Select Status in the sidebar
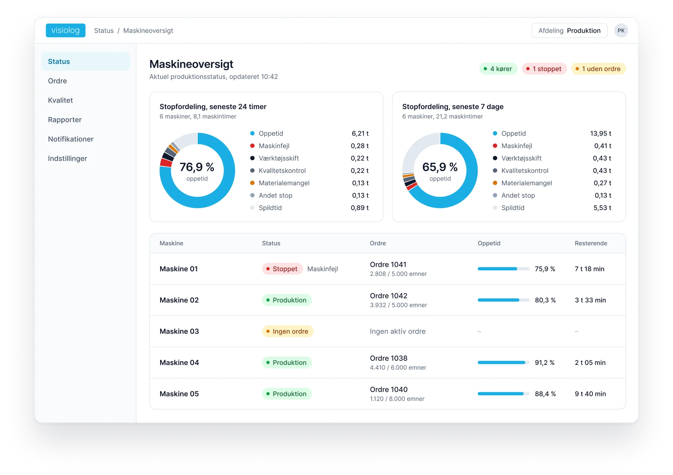Image resolution: width=673 pixels, height=475 pixels. pyautogui.click(x=86, y=62)
